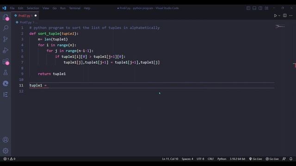Open the Accounts menu

6,140
